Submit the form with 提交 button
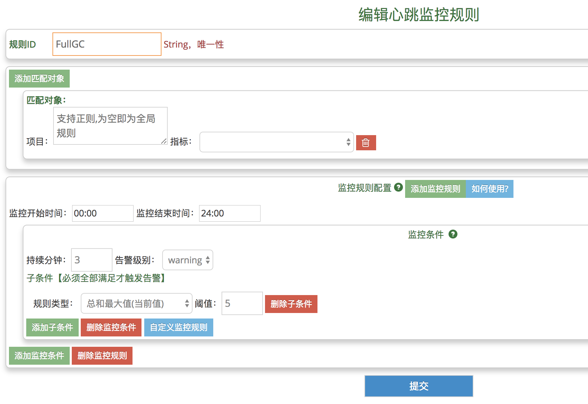This screenshot has width=588, height=404. [419, 386]
